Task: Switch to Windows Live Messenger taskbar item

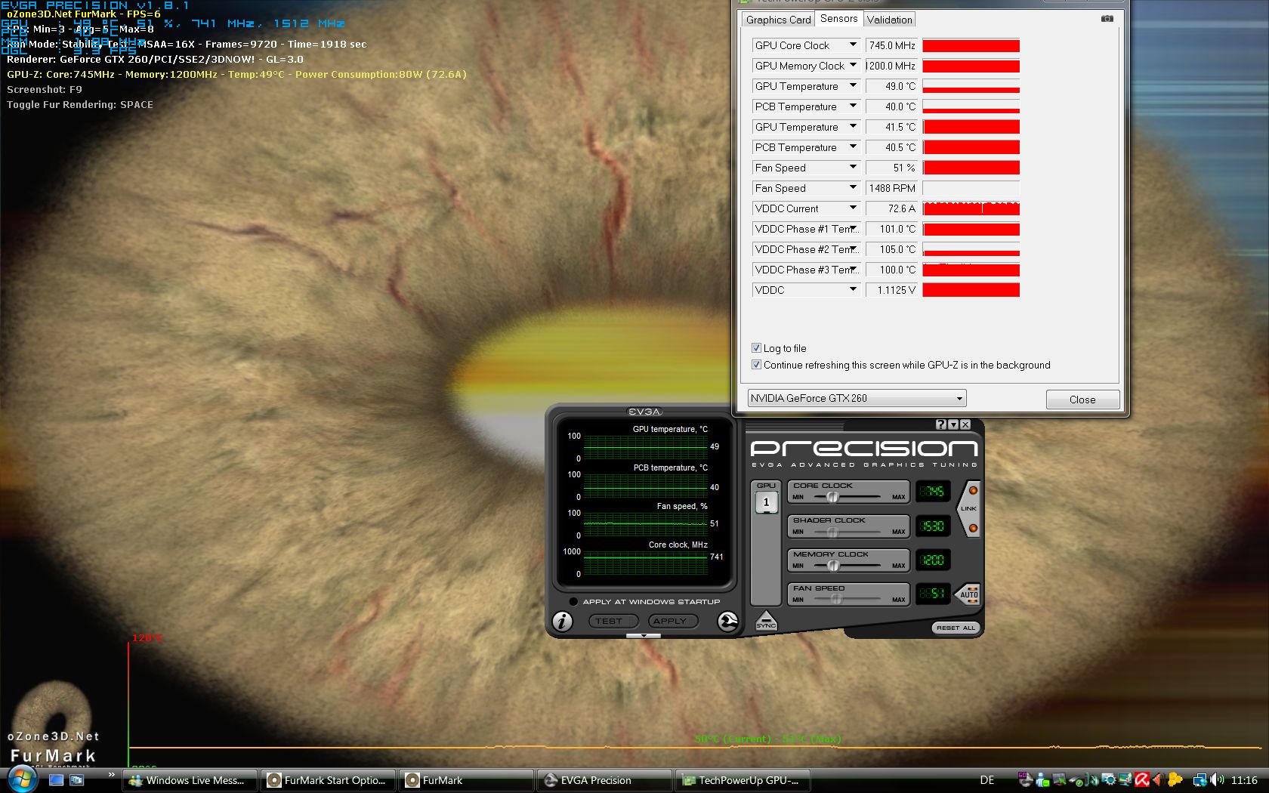Action: [190, 780]
